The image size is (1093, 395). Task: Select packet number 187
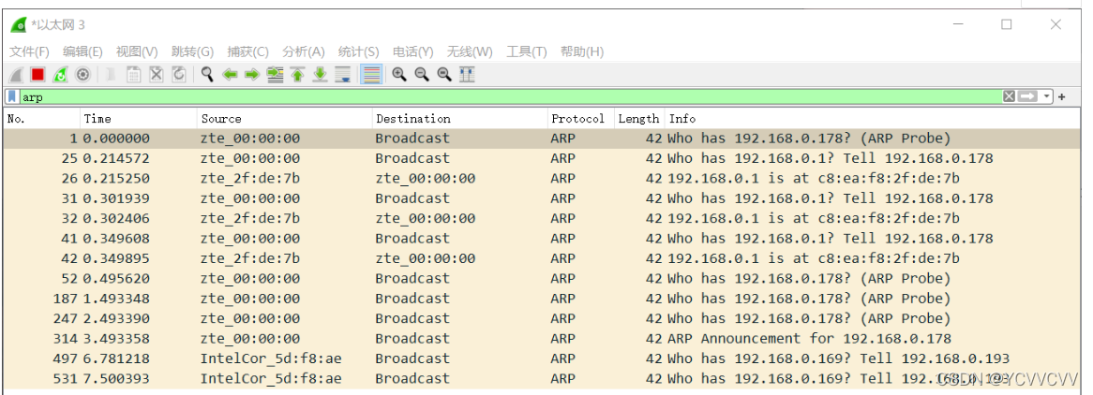pos(543,299)
